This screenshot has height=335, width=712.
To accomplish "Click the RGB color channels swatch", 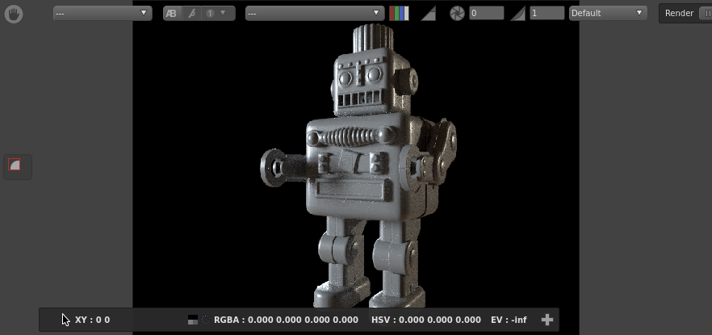I will coord(399,14).
